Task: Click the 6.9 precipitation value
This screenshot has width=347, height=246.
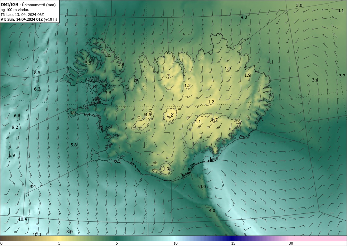Action: tap(12, 155)
